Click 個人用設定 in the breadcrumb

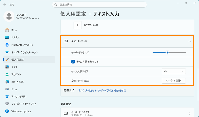[73, 14]
